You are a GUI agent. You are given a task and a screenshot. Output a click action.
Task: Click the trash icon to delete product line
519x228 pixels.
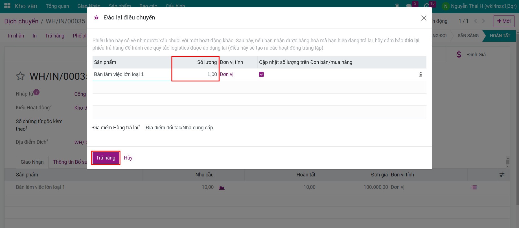[x=421, y=74]
